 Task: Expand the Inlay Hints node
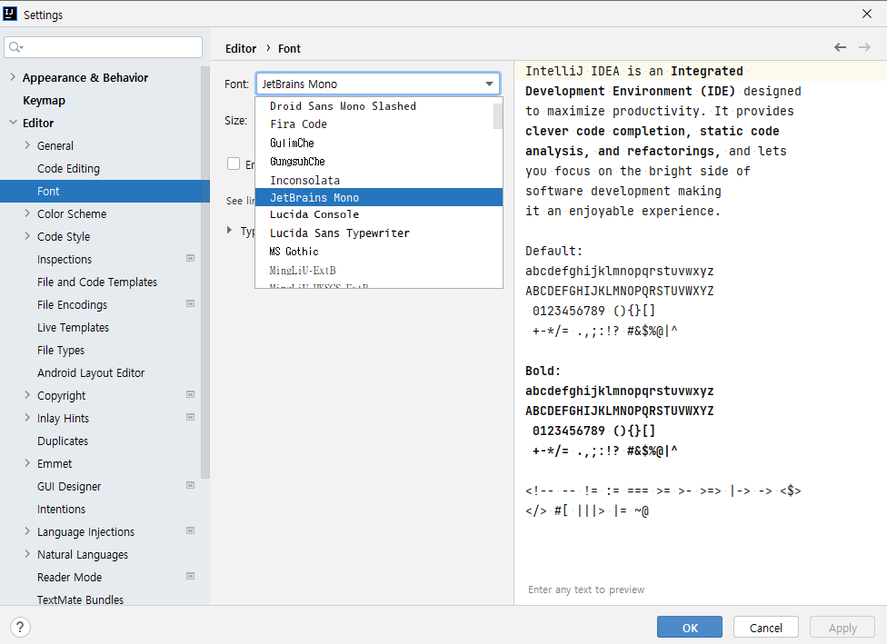pos(27,417)
